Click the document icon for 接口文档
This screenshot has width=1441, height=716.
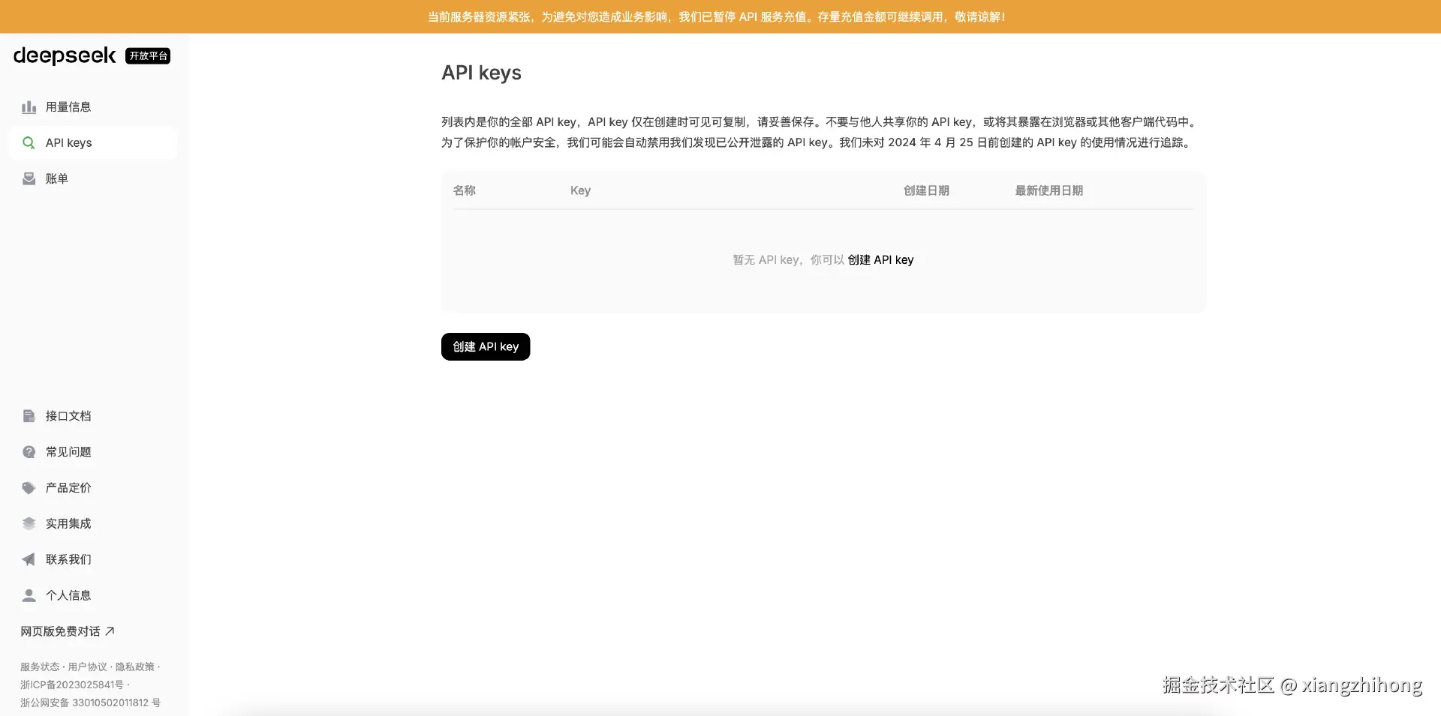[x=29, y=416]
